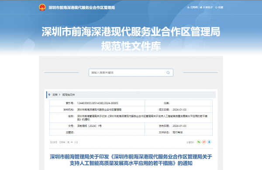Click the 规范性文件库 banner heading

[x=131, y=46]
